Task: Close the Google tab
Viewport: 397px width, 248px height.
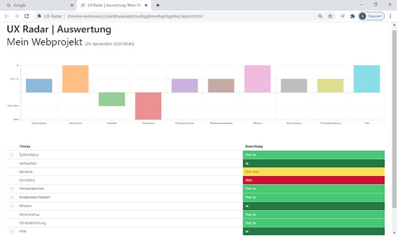Action: click(72, 5)
